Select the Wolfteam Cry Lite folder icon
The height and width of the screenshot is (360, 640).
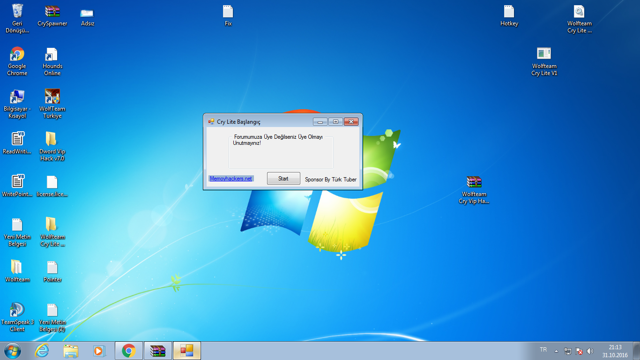(52, 232)
